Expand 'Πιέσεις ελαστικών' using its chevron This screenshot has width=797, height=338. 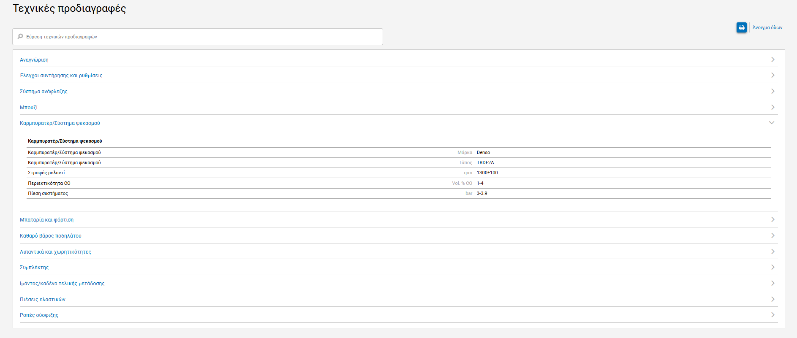[773, 299]
